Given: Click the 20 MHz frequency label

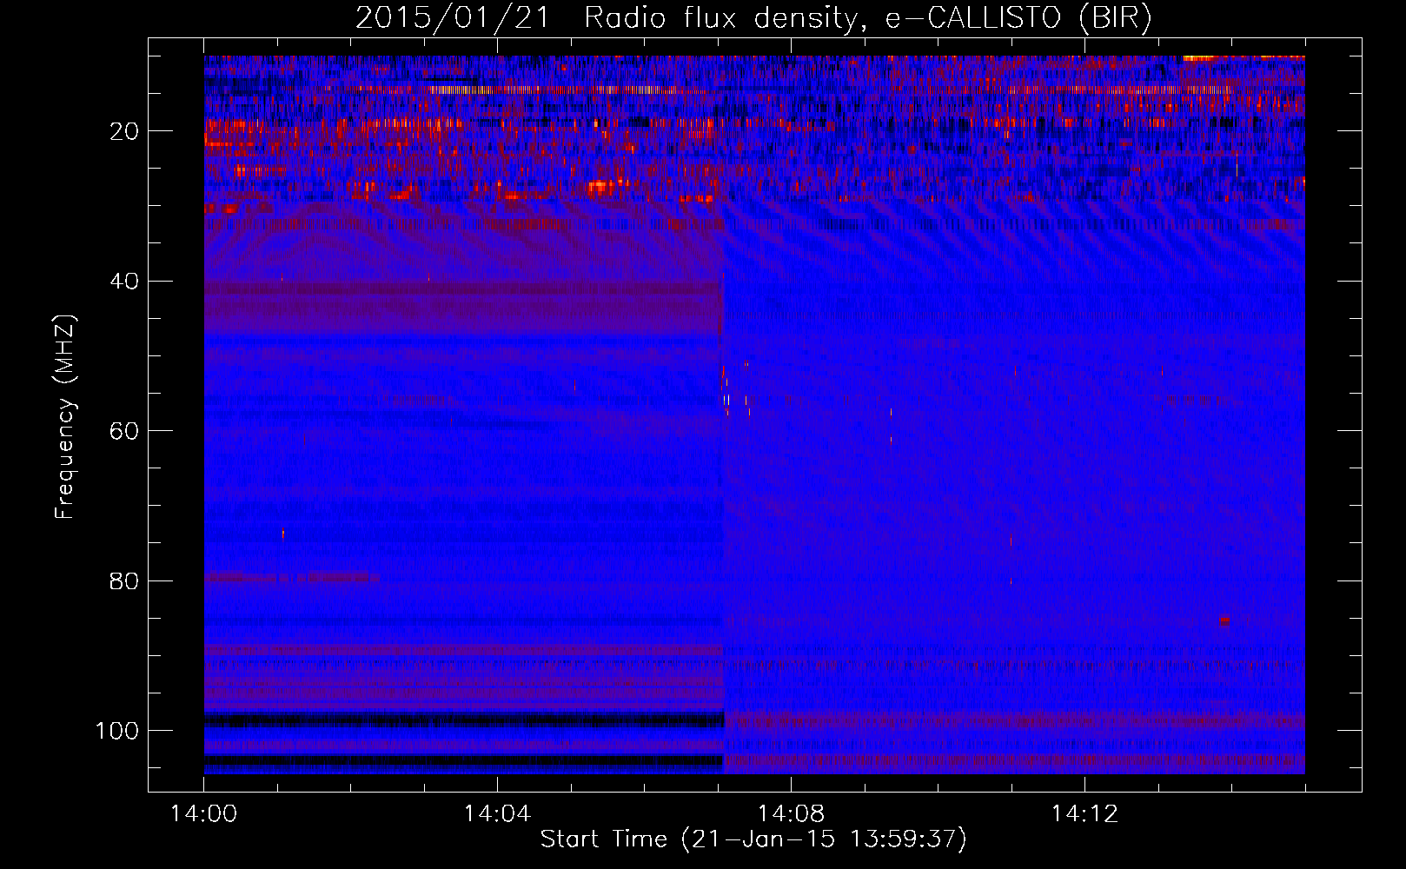Looking at the screenshot, I should [124, 131].
